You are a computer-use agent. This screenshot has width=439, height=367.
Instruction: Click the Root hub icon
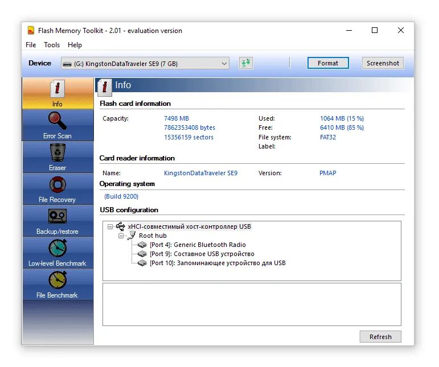click(x=131, y=236)
